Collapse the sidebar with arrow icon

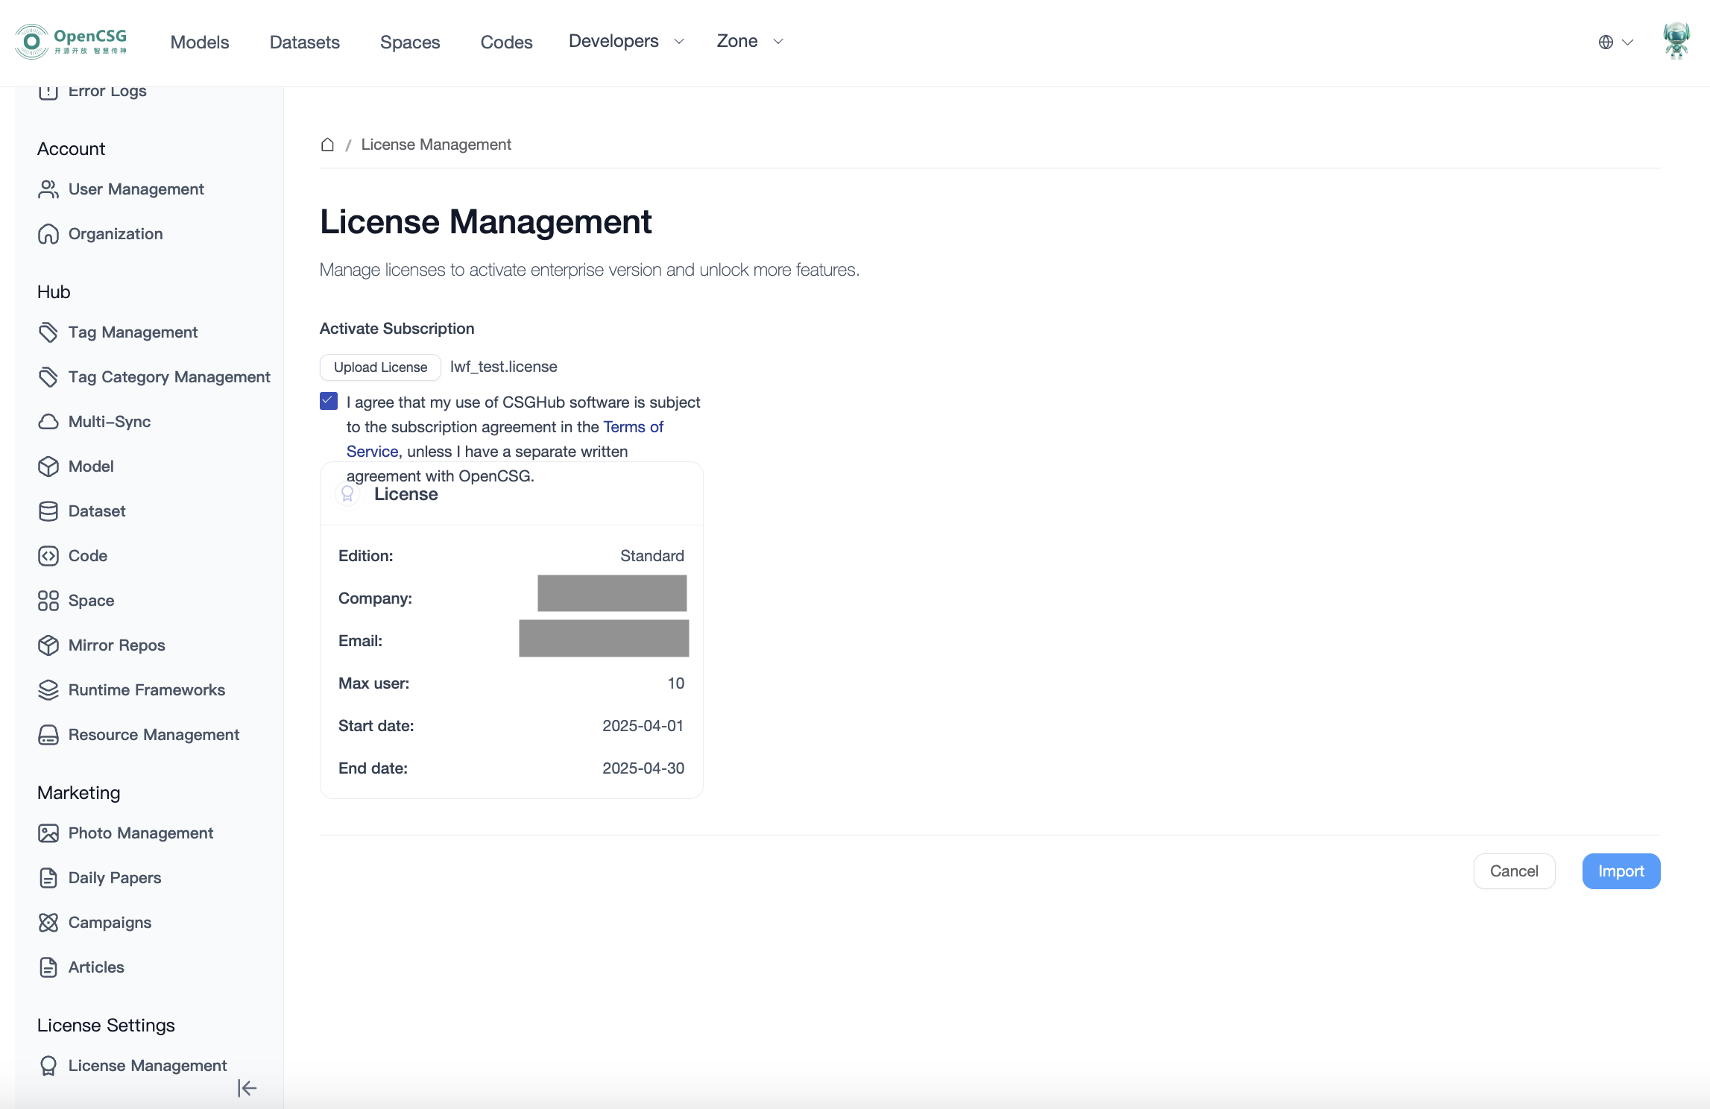(x=247, y=1088)
